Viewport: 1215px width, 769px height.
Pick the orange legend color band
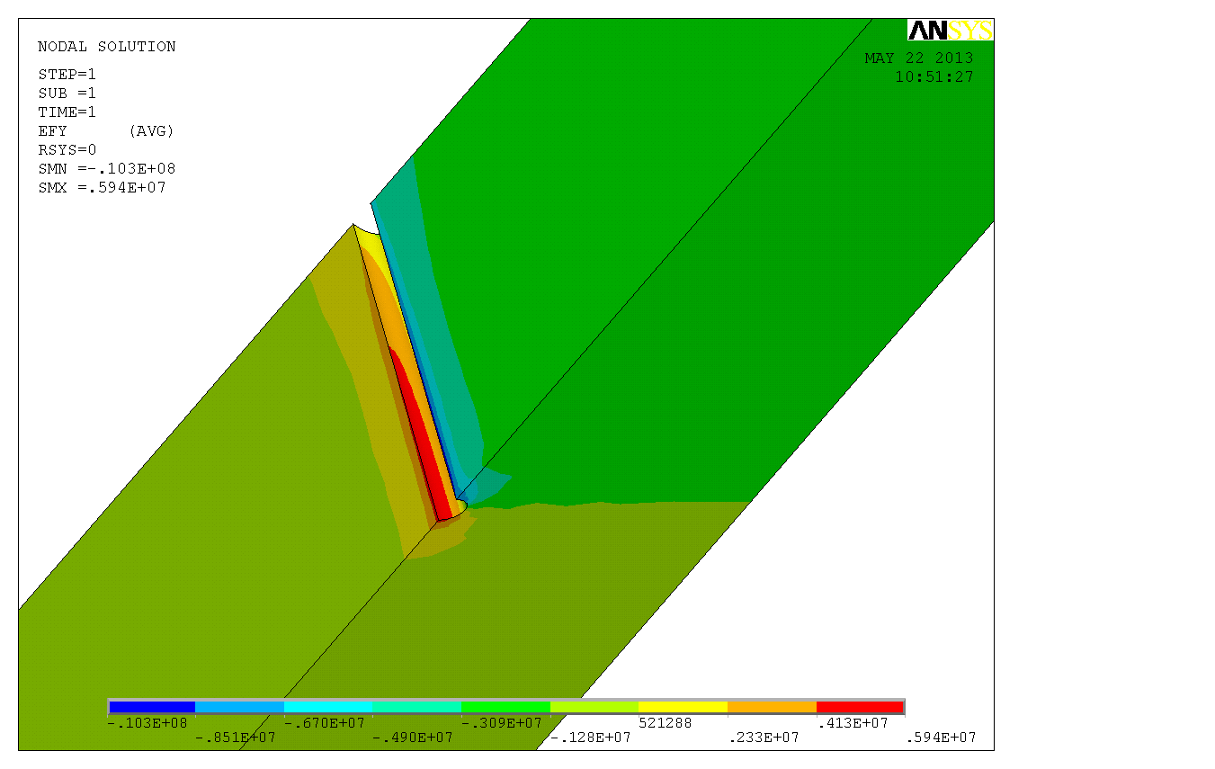(x=772, y=707)
